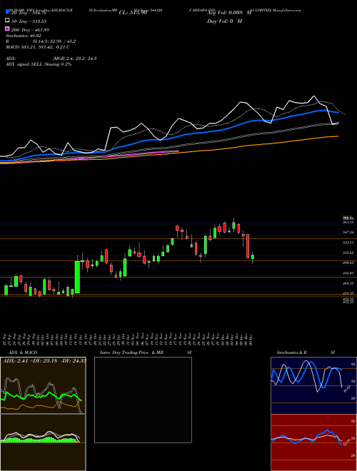The height and width of the screenshot is (471, 357).
Task: Click the blue 20 Day legend swatch
Action: tap(7, 12)
